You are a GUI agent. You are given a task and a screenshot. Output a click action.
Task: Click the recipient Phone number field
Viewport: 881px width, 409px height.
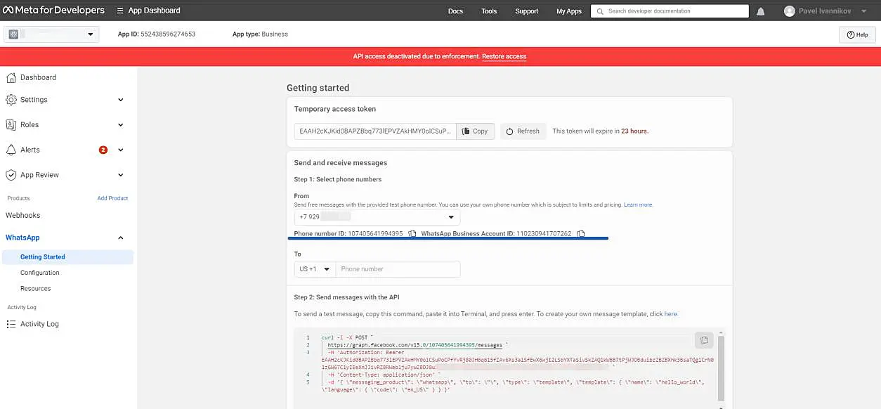[398, 269]
